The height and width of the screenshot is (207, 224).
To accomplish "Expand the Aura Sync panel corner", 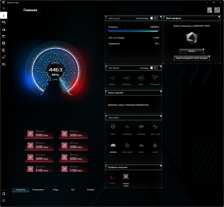I will tap(161, 116).
